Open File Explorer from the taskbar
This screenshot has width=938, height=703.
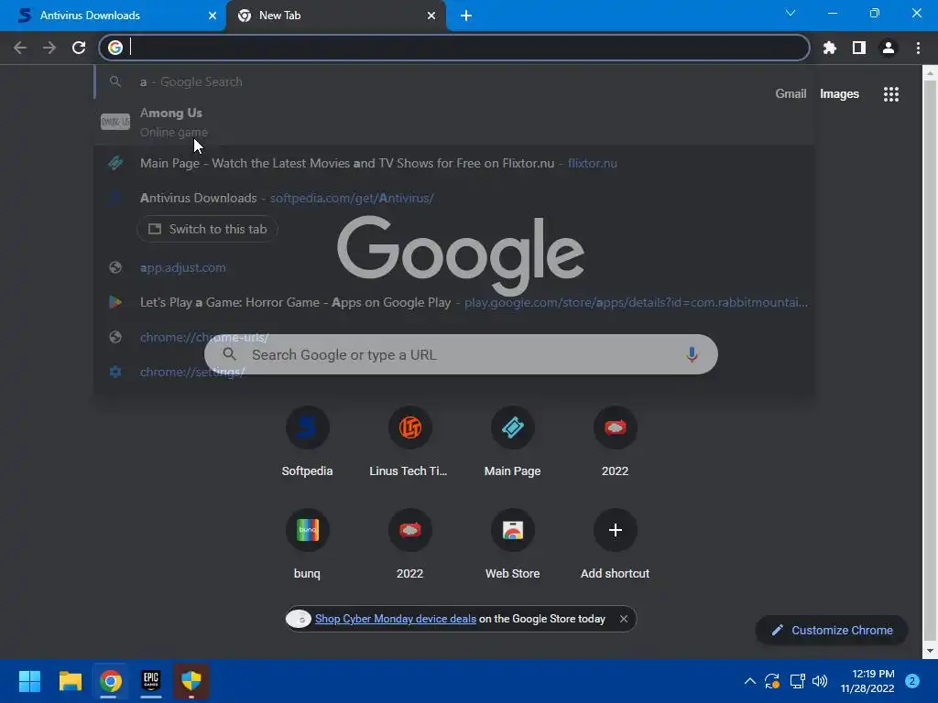70,681
